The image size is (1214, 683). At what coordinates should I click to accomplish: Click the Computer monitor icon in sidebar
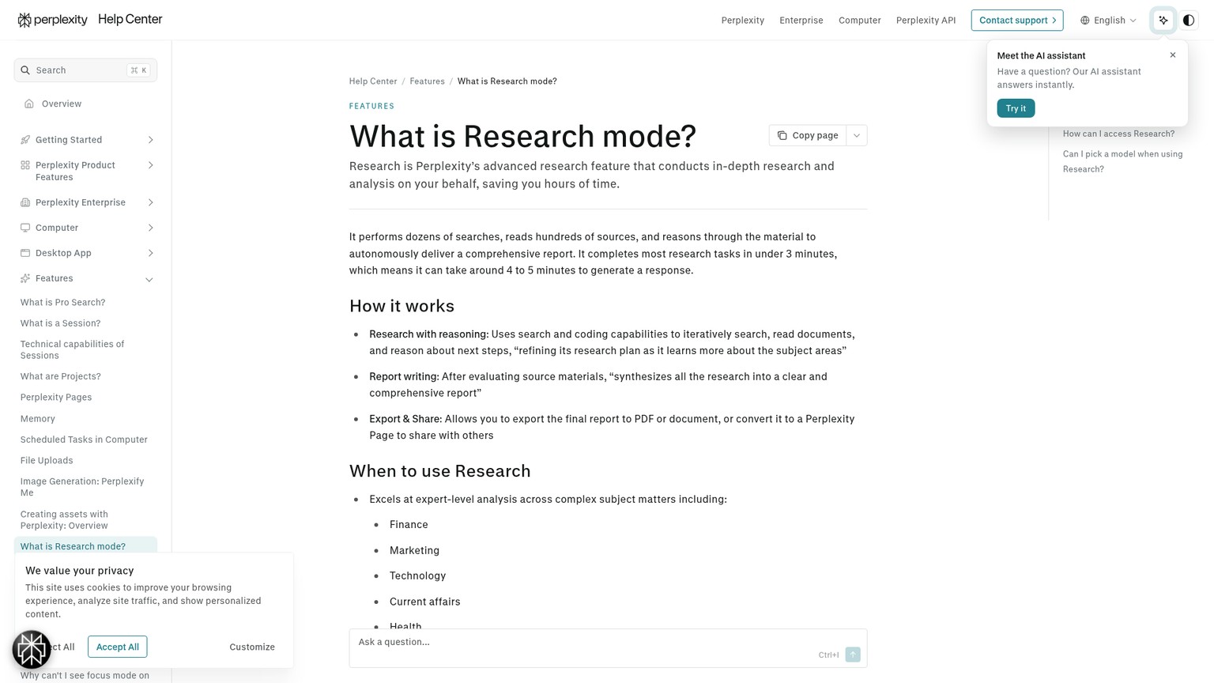pos(25,228)
